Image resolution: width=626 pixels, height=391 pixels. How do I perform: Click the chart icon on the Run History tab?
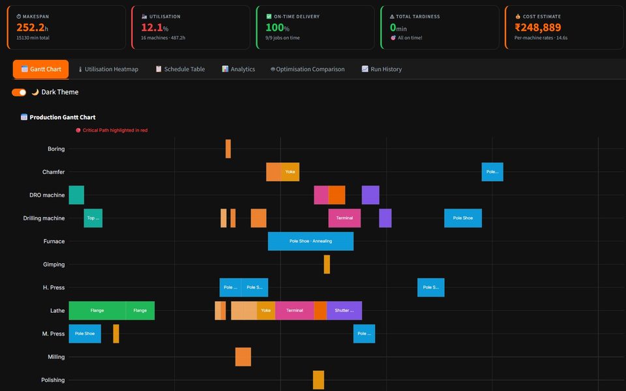pyautogui.click(x=365, y=68)
